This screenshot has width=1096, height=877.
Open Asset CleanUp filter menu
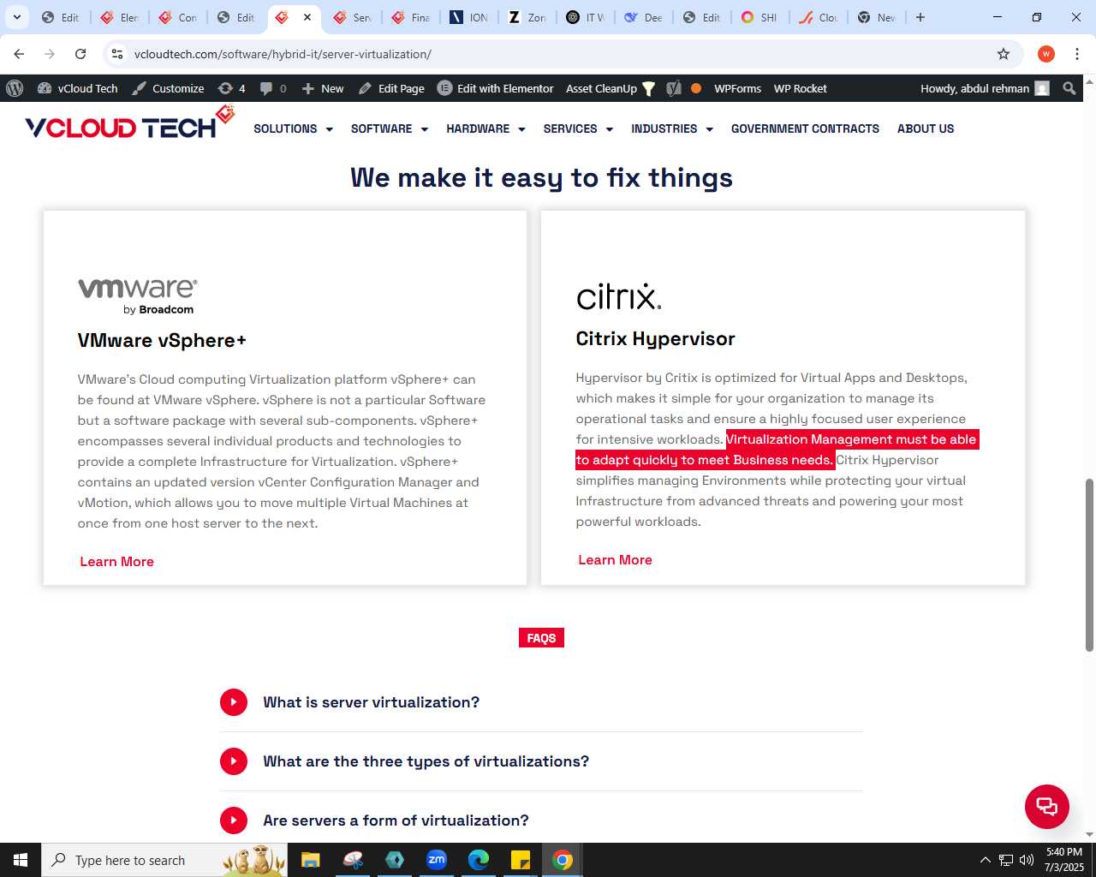click(x=611, y=88)
